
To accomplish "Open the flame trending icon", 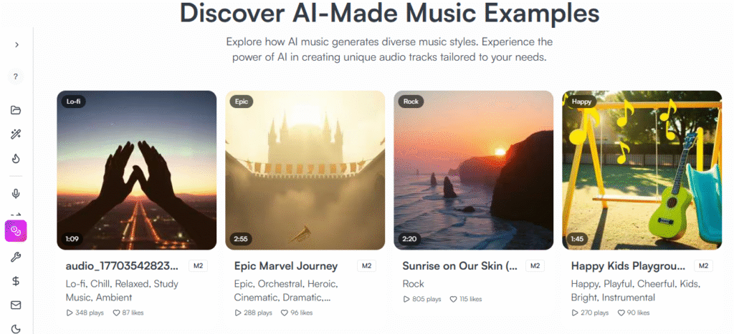I will [x=16, y=159].
